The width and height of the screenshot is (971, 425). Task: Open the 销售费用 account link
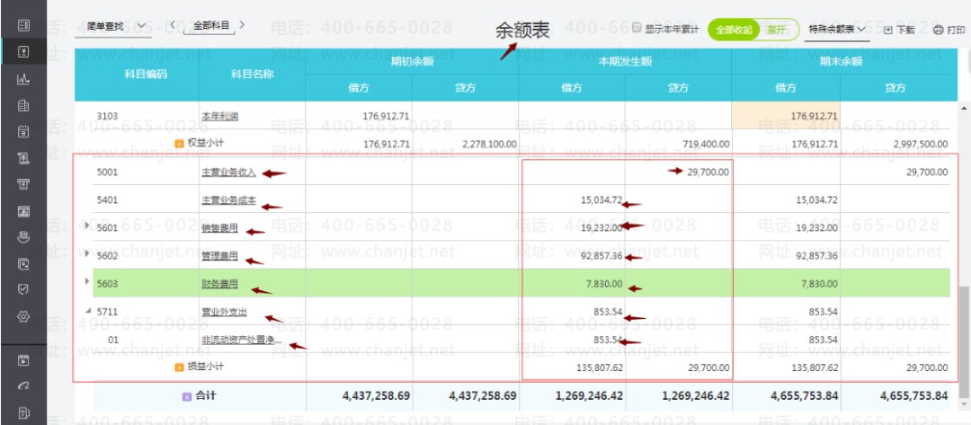click(220, 228)
